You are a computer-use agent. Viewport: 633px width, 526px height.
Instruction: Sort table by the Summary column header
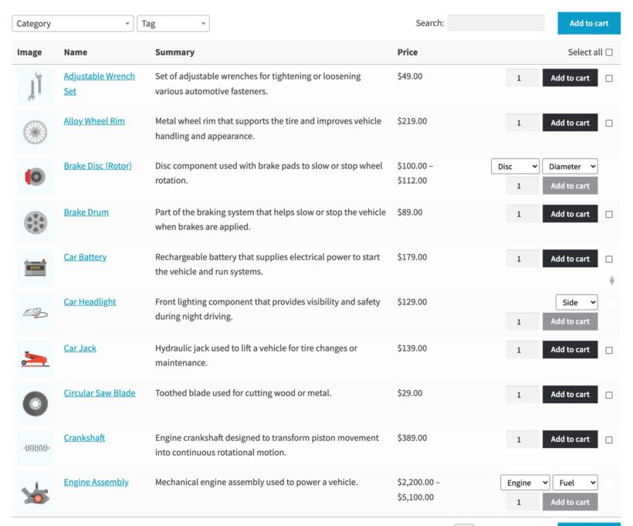[x=174, y=52]
